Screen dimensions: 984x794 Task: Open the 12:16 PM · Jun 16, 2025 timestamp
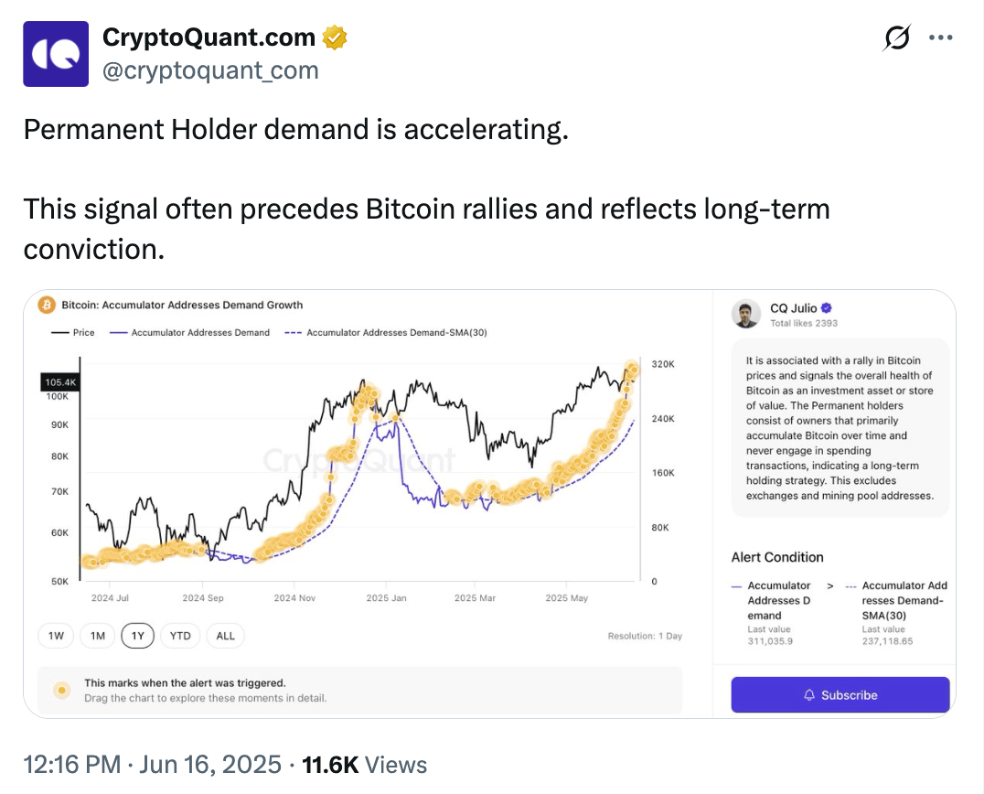click(154, 765)
